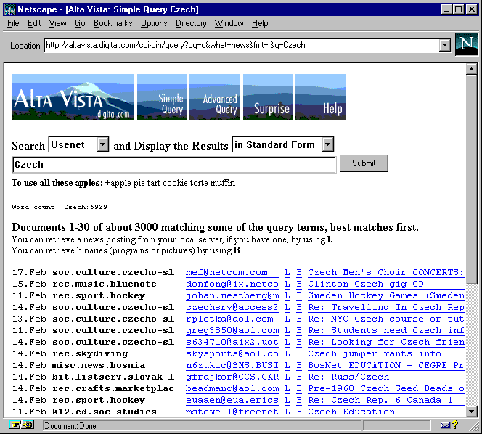The image size is (482, 434).
Task: Click L link in rec.skydiving row
Action: click(287, 354)
